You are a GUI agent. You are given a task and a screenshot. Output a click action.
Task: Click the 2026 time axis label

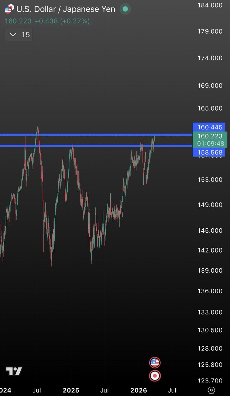[139, 390]
